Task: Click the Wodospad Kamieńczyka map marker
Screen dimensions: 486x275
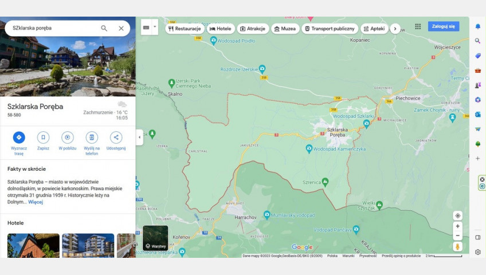Action: [x=309, y=148]
